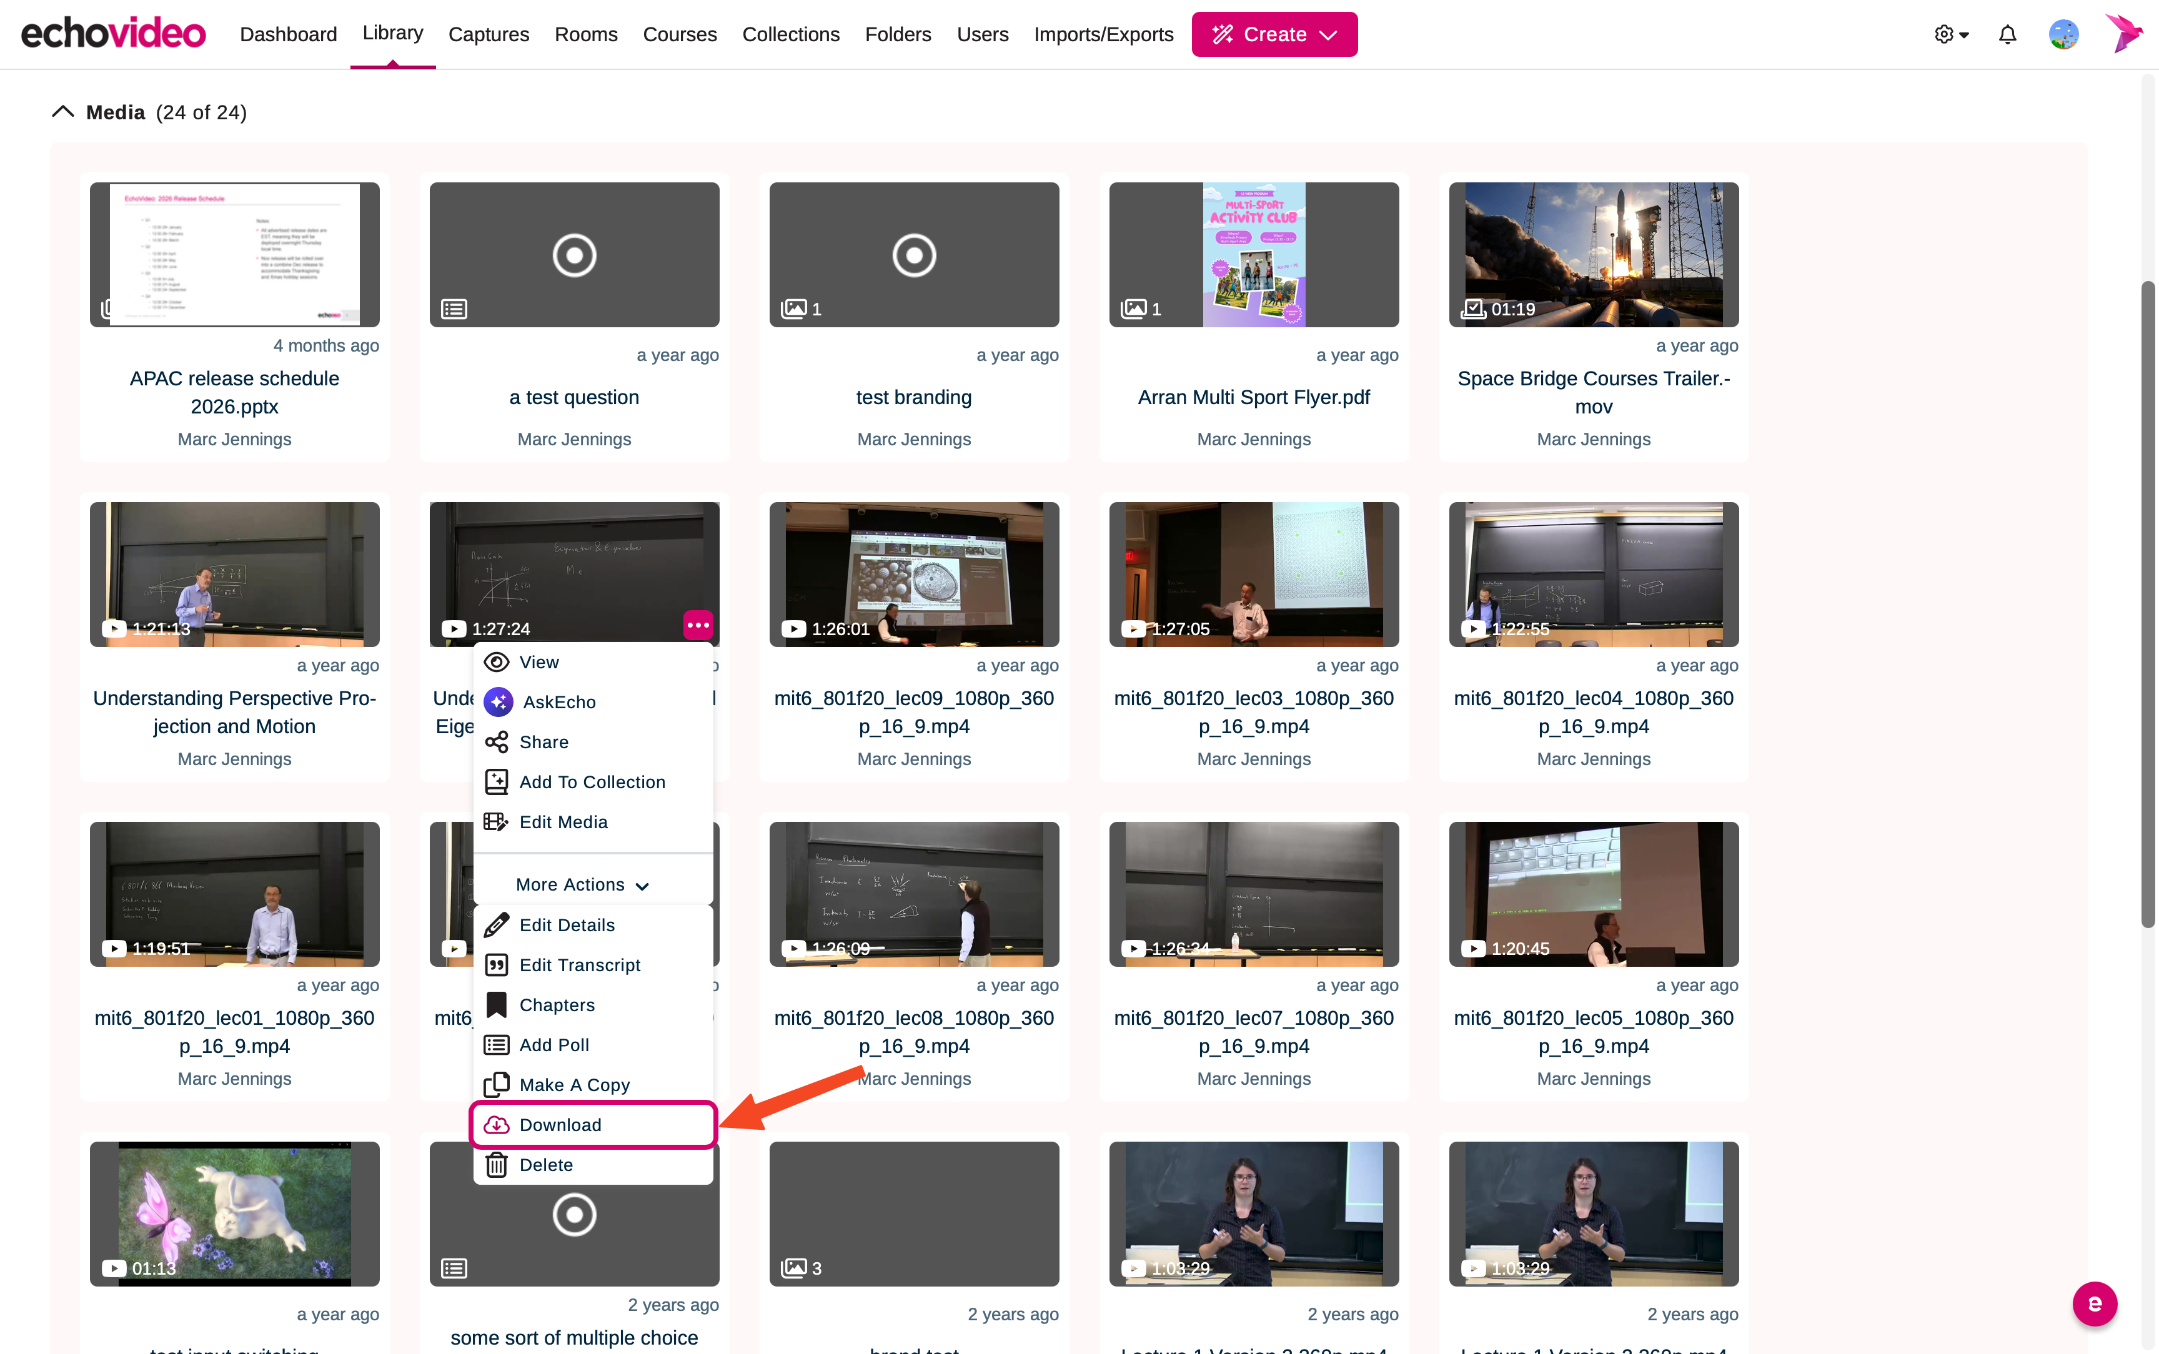
Task: Click Download in the More Actions list
Action: click(x=593, y=1125)
